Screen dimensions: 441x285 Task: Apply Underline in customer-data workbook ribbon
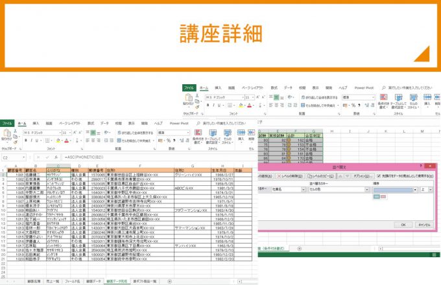point(37,141)
